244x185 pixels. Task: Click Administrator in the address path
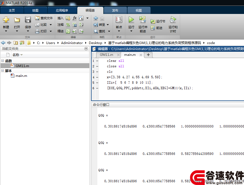[x=72, y=43]
